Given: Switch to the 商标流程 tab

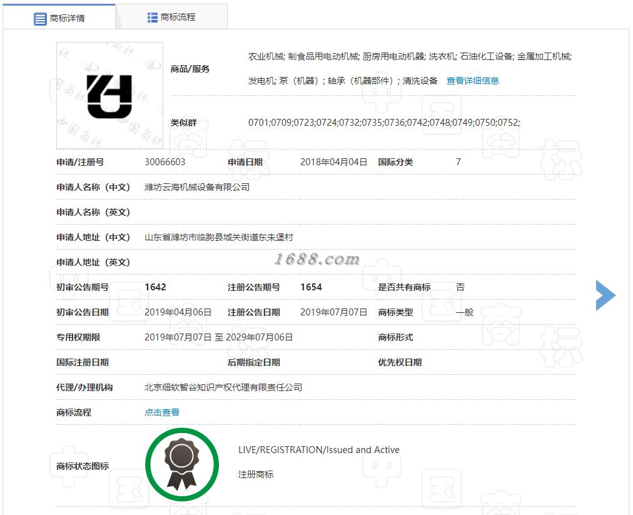Looking at the screenshot, I should point(171,17).
